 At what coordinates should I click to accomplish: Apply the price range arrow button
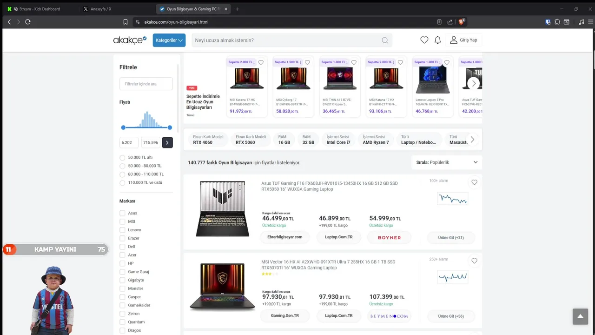(x=167, y=142)
